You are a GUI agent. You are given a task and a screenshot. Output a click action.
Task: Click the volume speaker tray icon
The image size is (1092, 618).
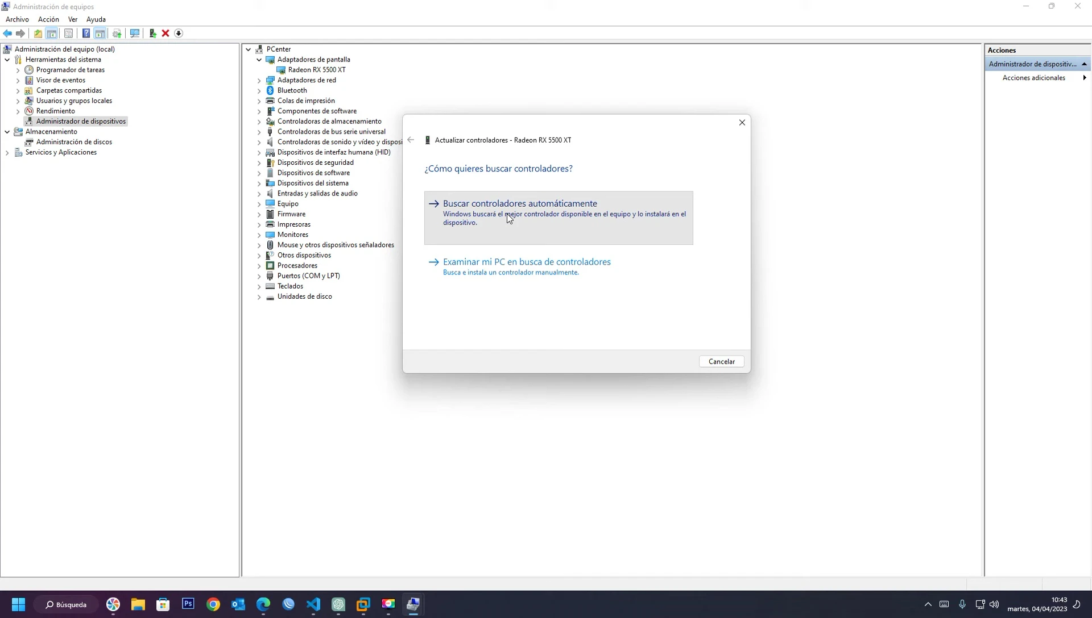pyautogui.click(x=994, y=604)
